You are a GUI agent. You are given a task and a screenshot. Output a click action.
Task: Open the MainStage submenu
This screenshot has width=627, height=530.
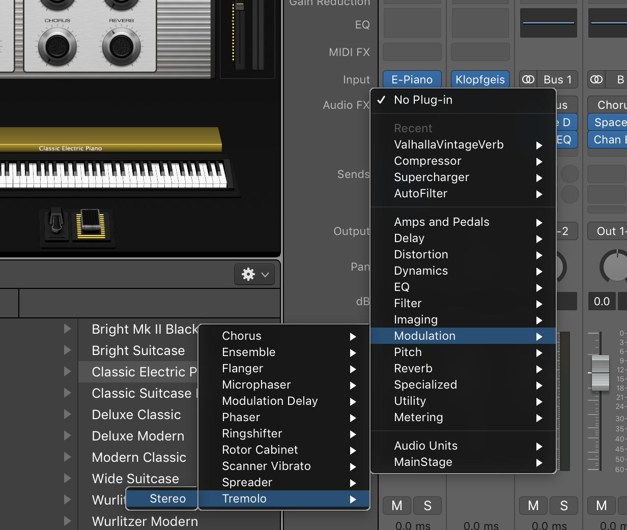(x=463, y=462)
